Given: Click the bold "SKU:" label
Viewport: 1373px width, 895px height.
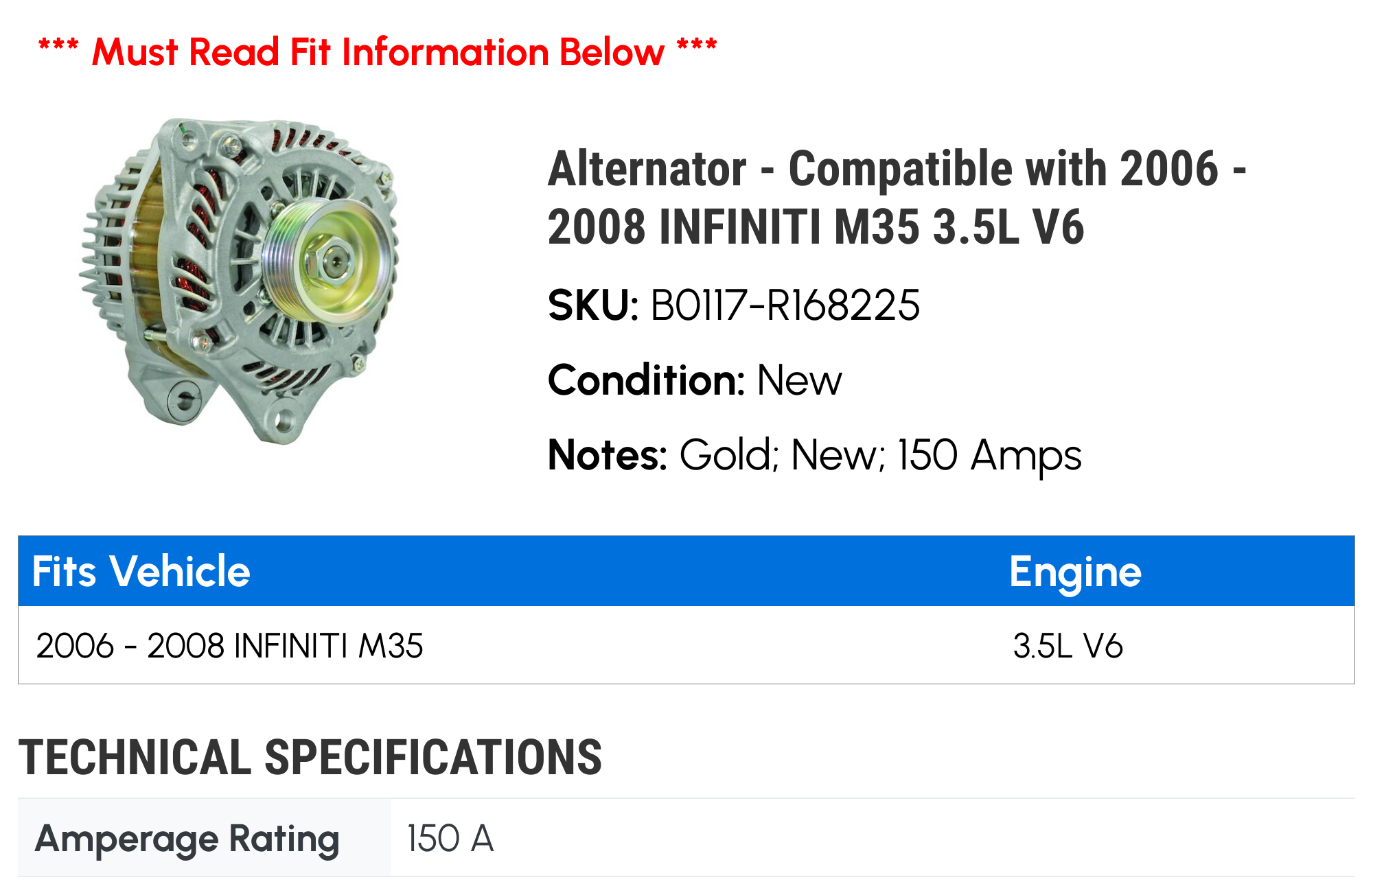Looking at the screenshot, I should tap(593, 305).
